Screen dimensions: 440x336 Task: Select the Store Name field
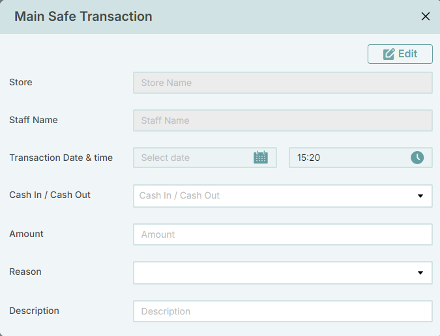[283, 83]
